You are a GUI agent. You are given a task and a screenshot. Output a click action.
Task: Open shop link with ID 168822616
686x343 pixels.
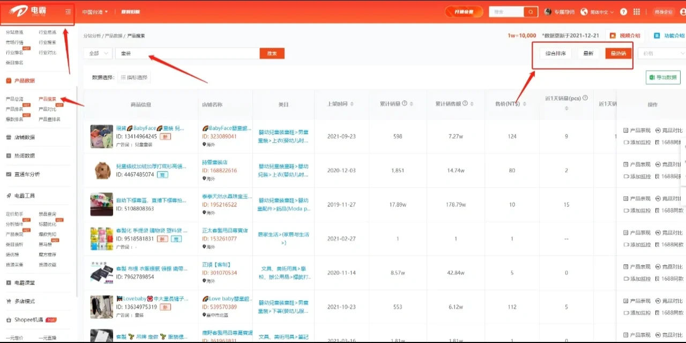[219, 170]
